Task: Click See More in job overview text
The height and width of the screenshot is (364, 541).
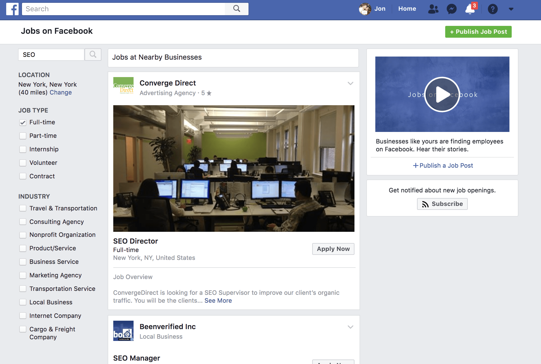Action: (x=218, y=300)
